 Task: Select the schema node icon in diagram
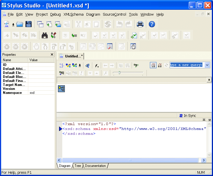[61, 89]
